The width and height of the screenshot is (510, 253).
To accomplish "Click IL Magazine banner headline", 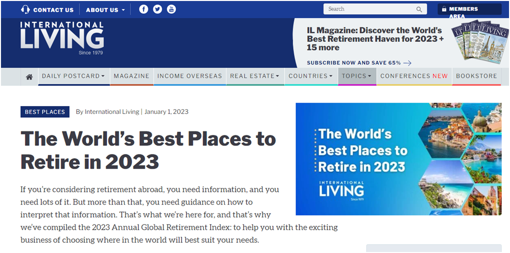I will pos(375,39).
